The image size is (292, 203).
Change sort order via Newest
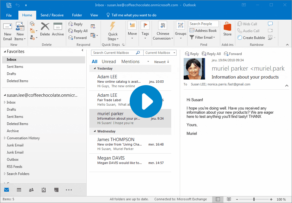(x=161, y=62)
